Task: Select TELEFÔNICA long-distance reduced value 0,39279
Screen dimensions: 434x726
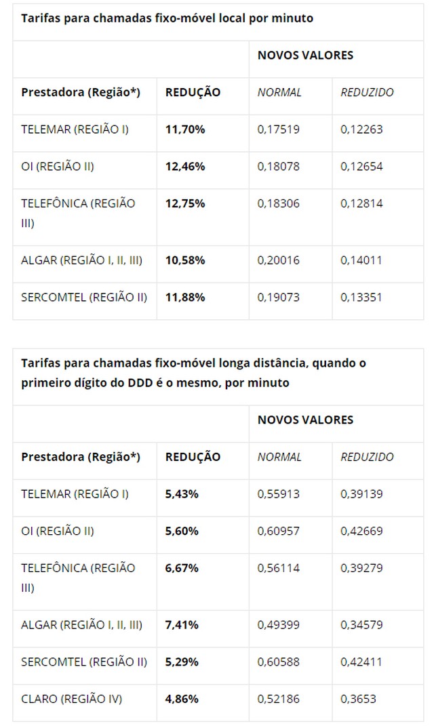Action: [361, 568]
